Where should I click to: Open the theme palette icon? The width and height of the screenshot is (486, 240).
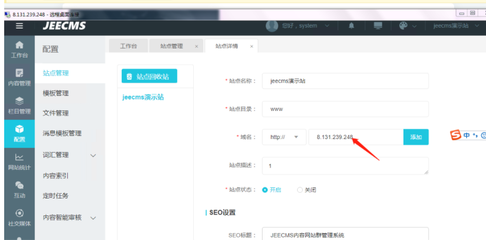click(403, 26)
